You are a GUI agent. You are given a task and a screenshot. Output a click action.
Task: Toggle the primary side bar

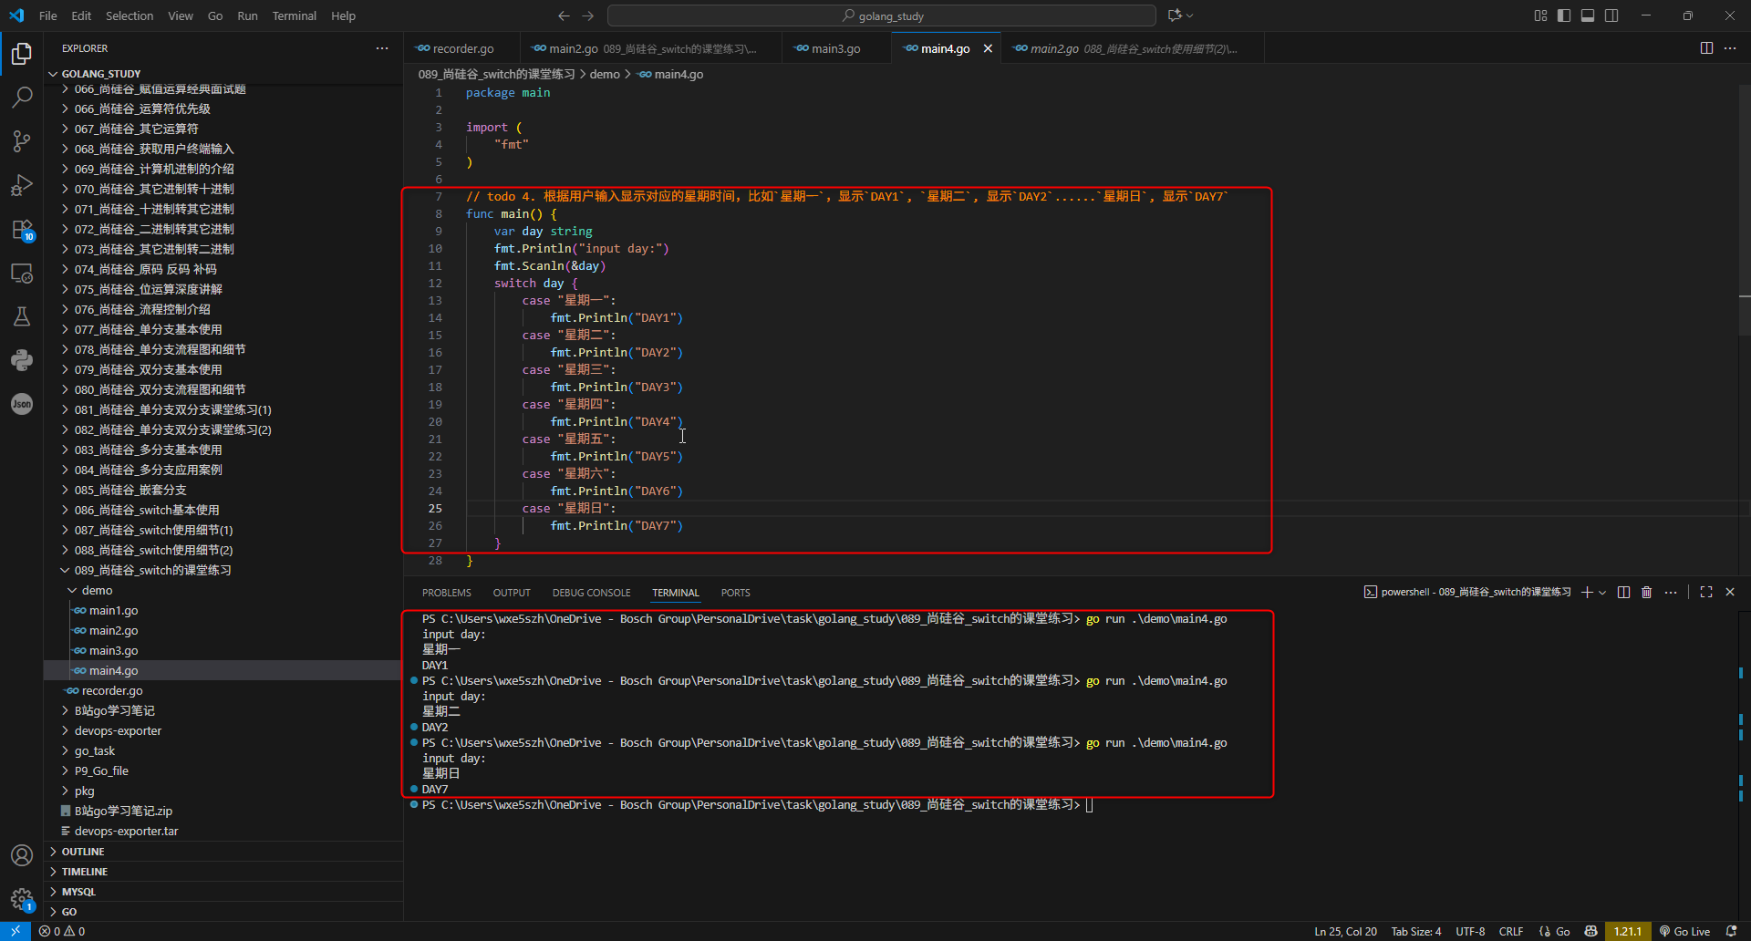[1564, 16]
